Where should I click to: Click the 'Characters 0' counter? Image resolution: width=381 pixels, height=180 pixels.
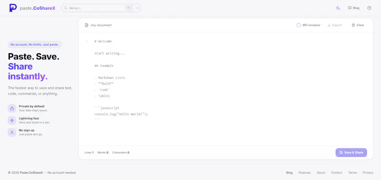click(x=121, y=152)
